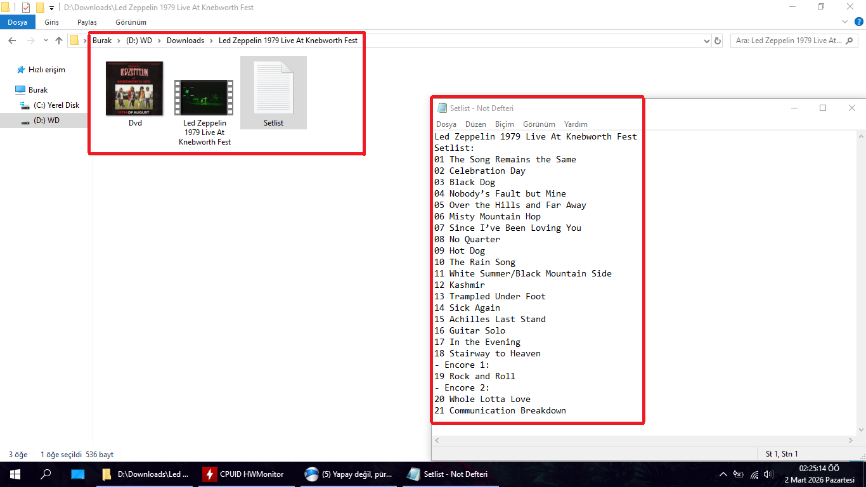The image size is (866, 487).
Task: Open Görünüm menu in Not Defteri
Action: (539, 124)
